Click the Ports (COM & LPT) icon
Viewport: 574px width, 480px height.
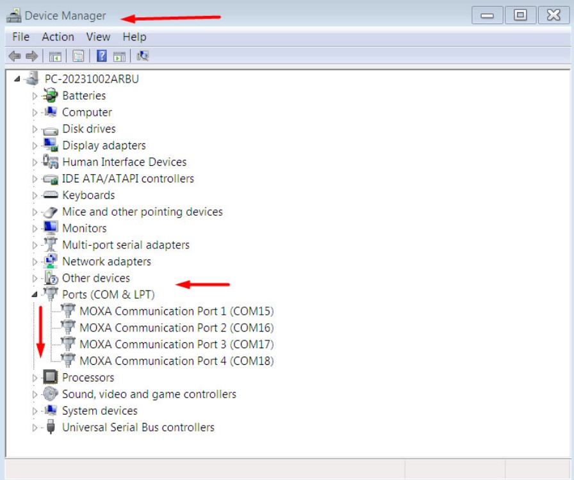(x=50, y=294)
